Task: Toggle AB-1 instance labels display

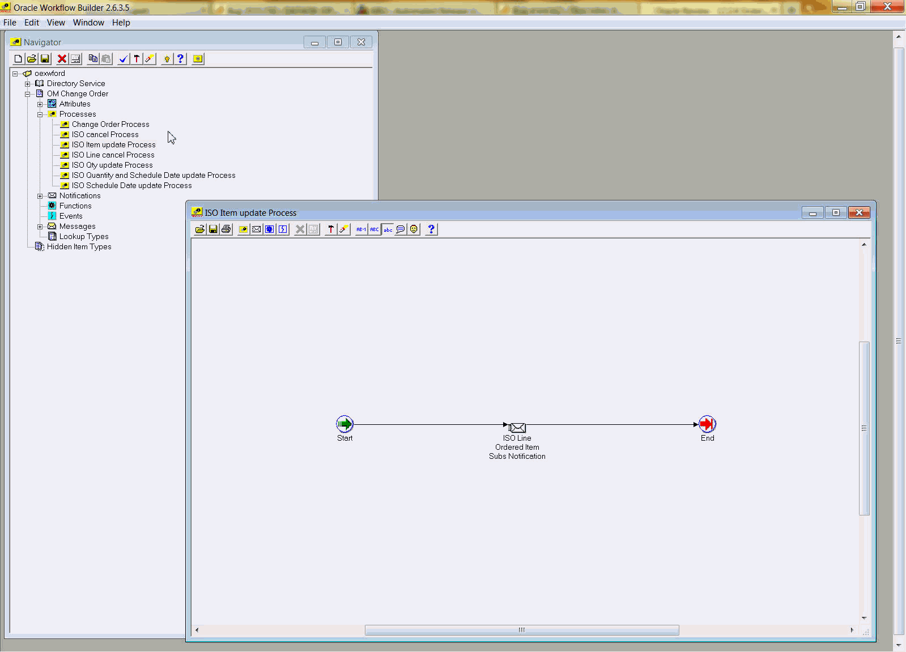Action: [361, 229]
